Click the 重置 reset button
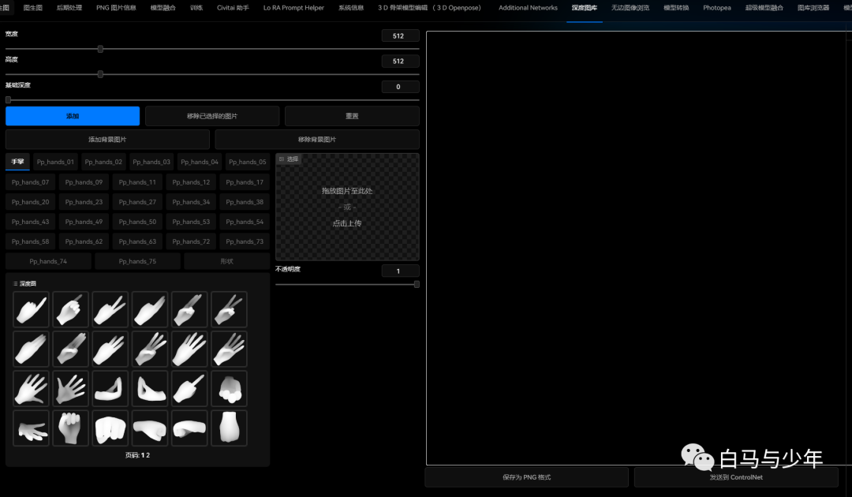This screenshot has height=497, width=852. 352,115
